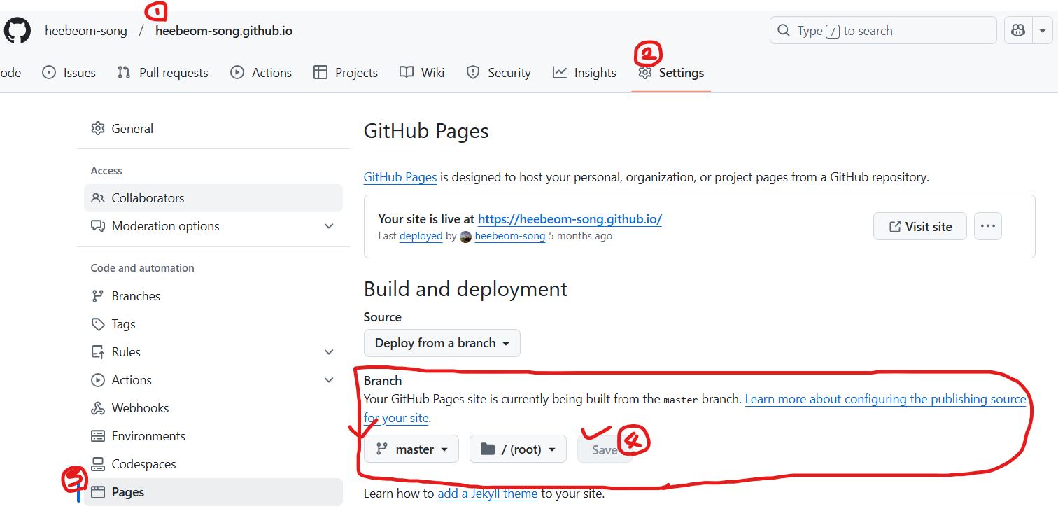
Task: Click the heebeom-song avatar thumbnail
Action: [x=466, y=237]
